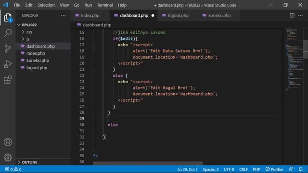Open the Accounts icon in activity bar
Viewport: 308px width, 173px height.
coord(8,142)
